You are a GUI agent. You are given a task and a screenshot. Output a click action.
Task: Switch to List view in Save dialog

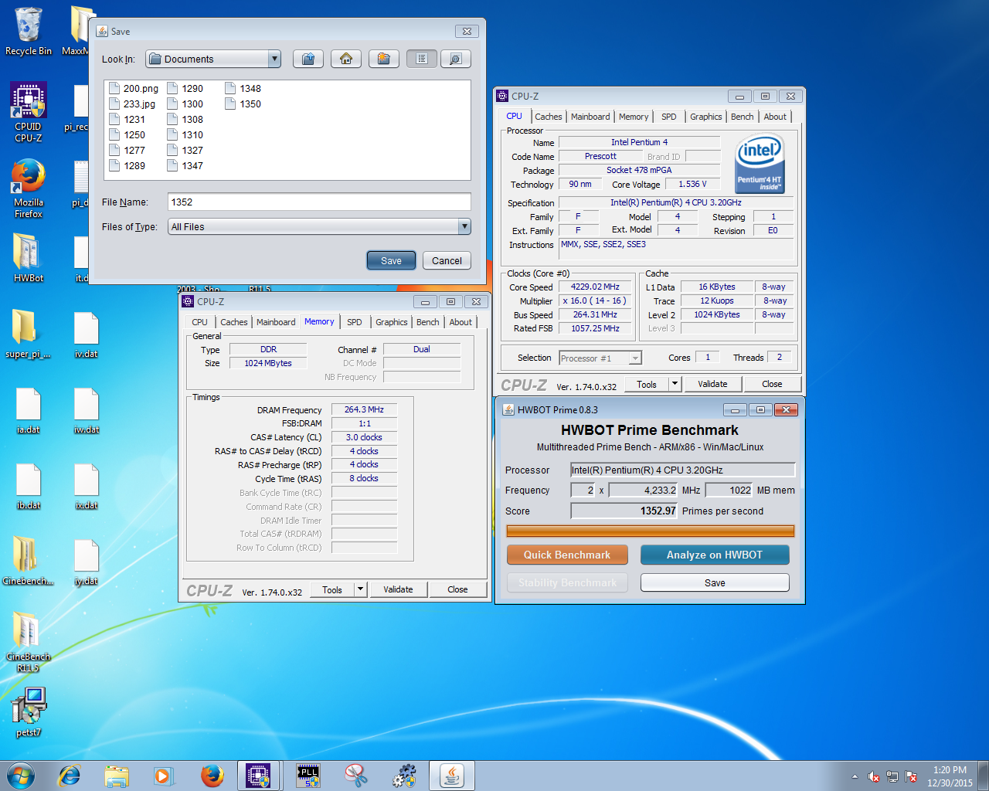422,59
